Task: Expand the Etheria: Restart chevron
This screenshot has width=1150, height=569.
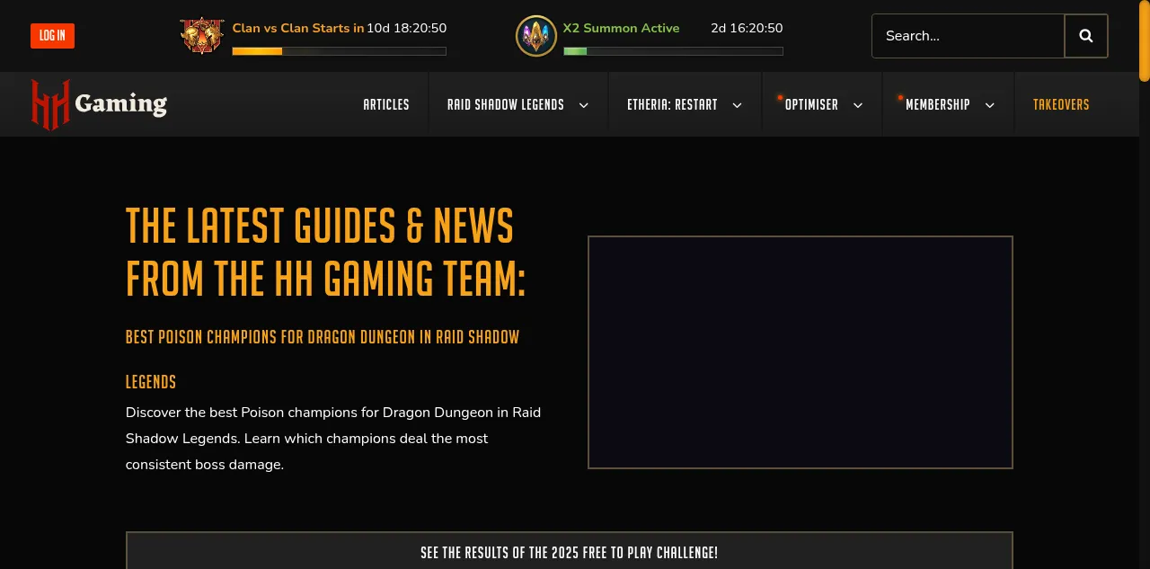Action: click(737, 105)
